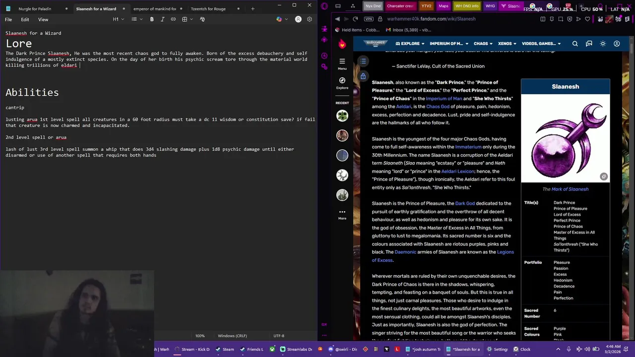This screenshot has height=357, width=635.
Task: Open the list style dropdown in Notepad
Action: (x=136, y=19)
